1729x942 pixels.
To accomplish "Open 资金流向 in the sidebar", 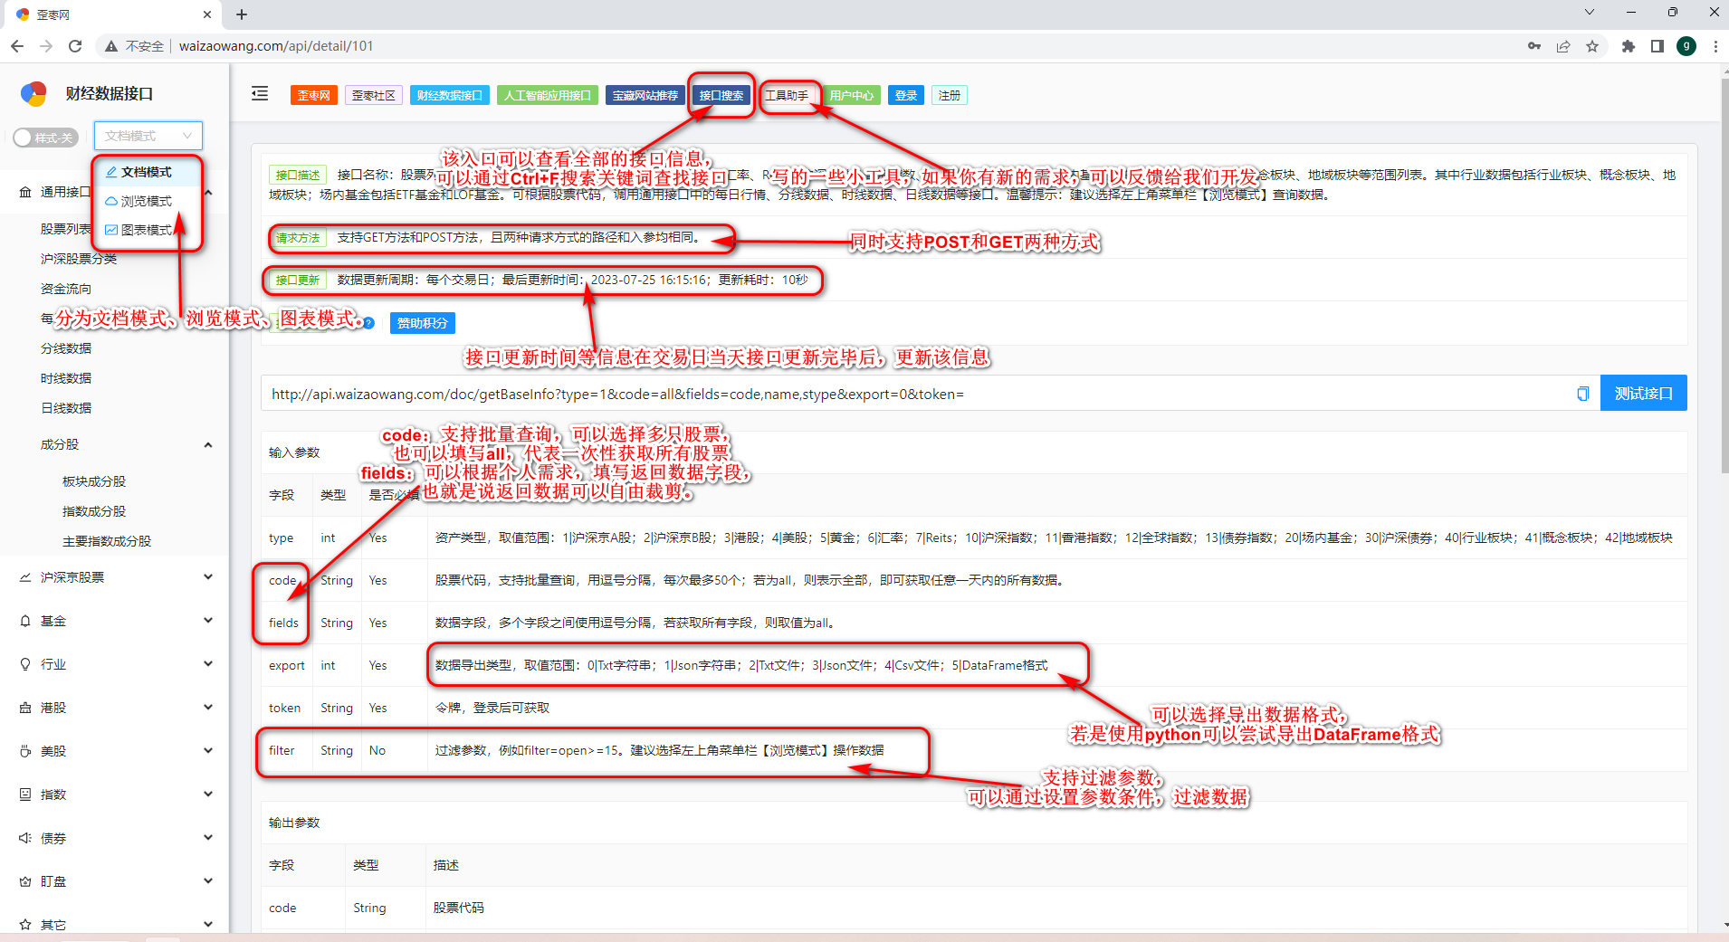I will tap(66, 289).
